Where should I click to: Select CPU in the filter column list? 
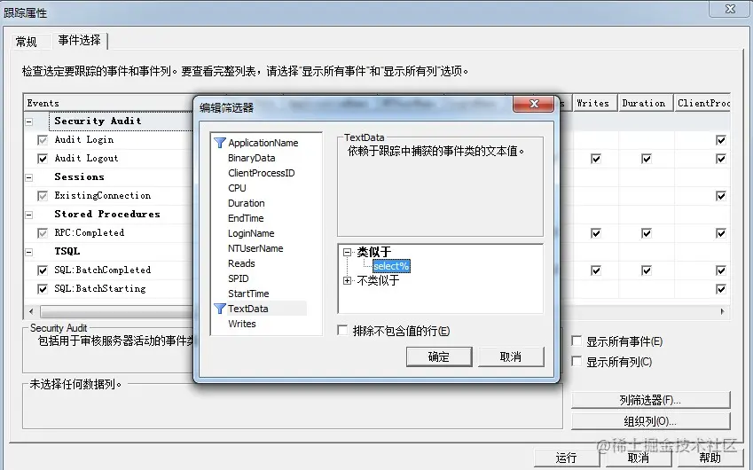point(237,188)
